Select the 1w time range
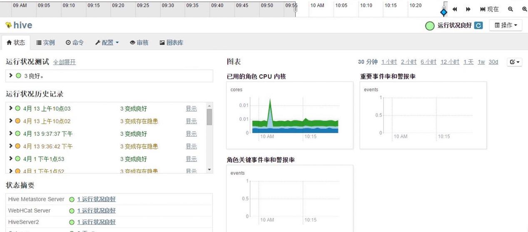 (481, 62)
